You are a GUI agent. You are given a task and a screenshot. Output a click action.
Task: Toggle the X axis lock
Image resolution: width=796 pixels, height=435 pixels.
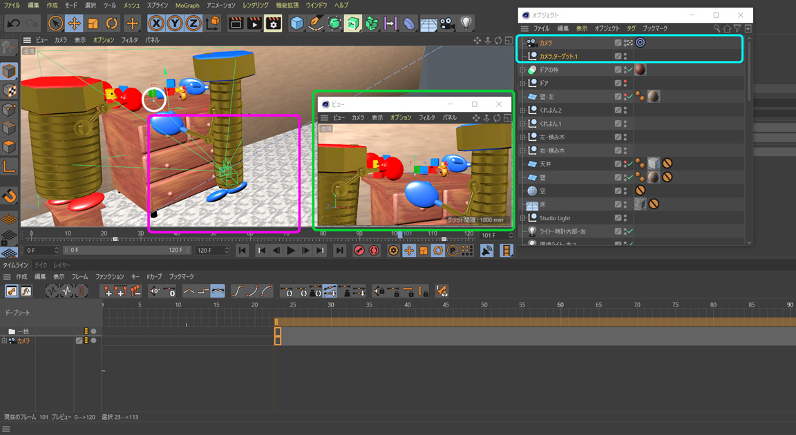[x=157, y=23]
